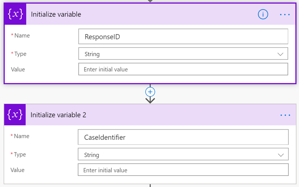
Task: Open the Type dropdown showing String in Initialize variable
Action: (x=183, y=54)
